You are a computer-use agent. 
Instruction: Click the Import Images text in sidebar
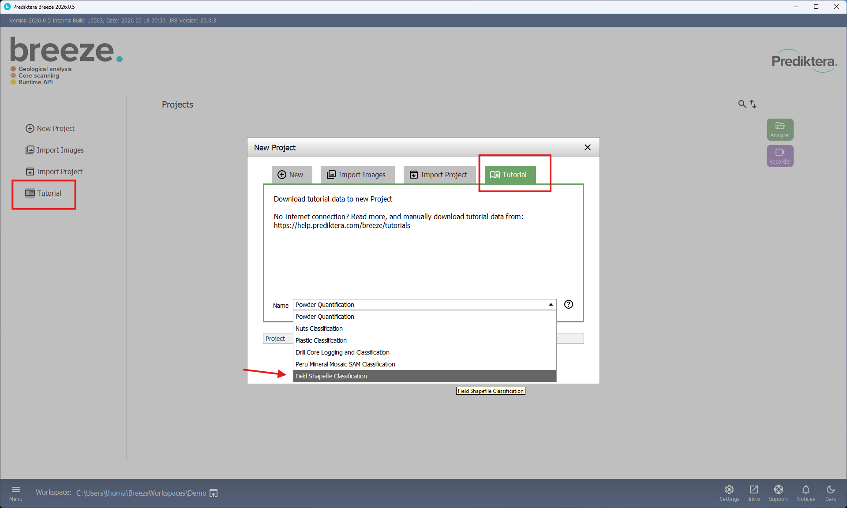coord(60,150)
